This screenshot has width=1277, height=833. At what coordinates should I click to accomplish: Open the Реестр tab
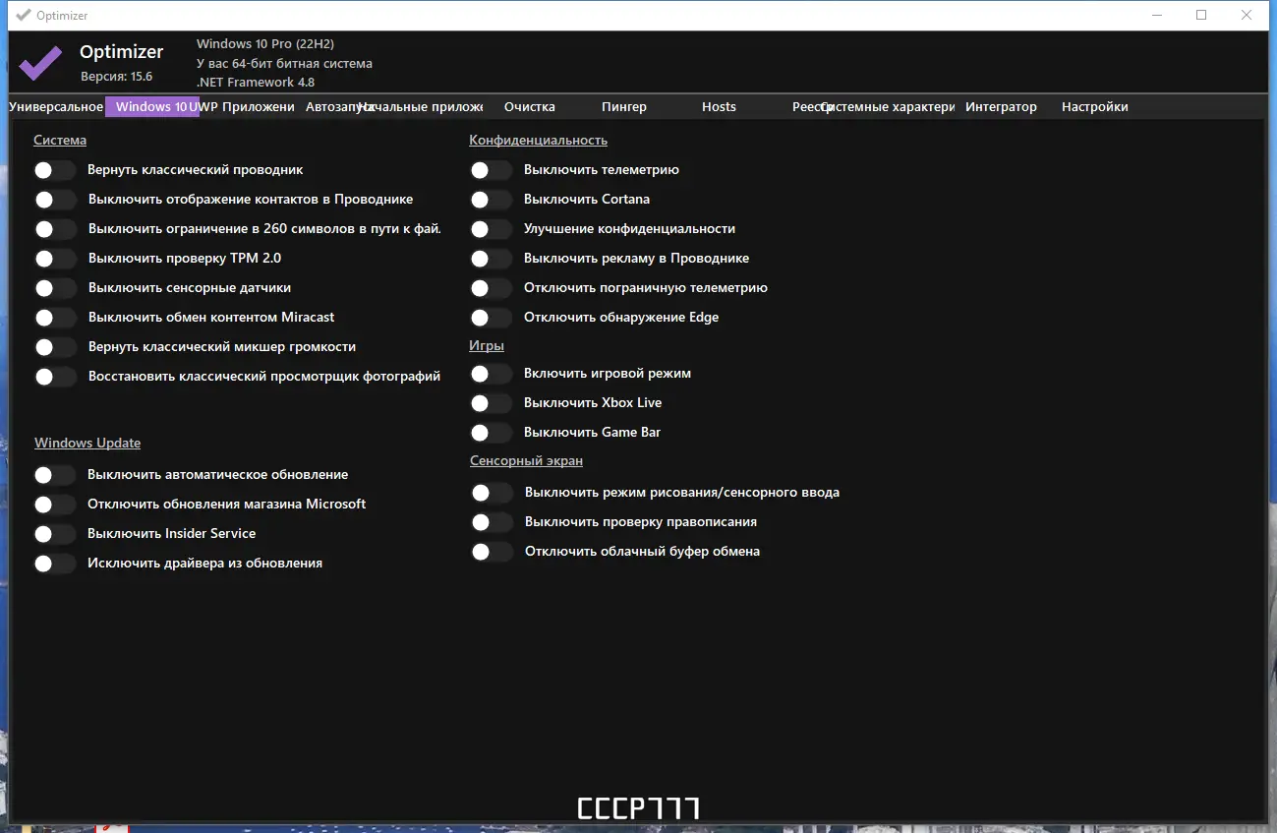click(808, 106)
